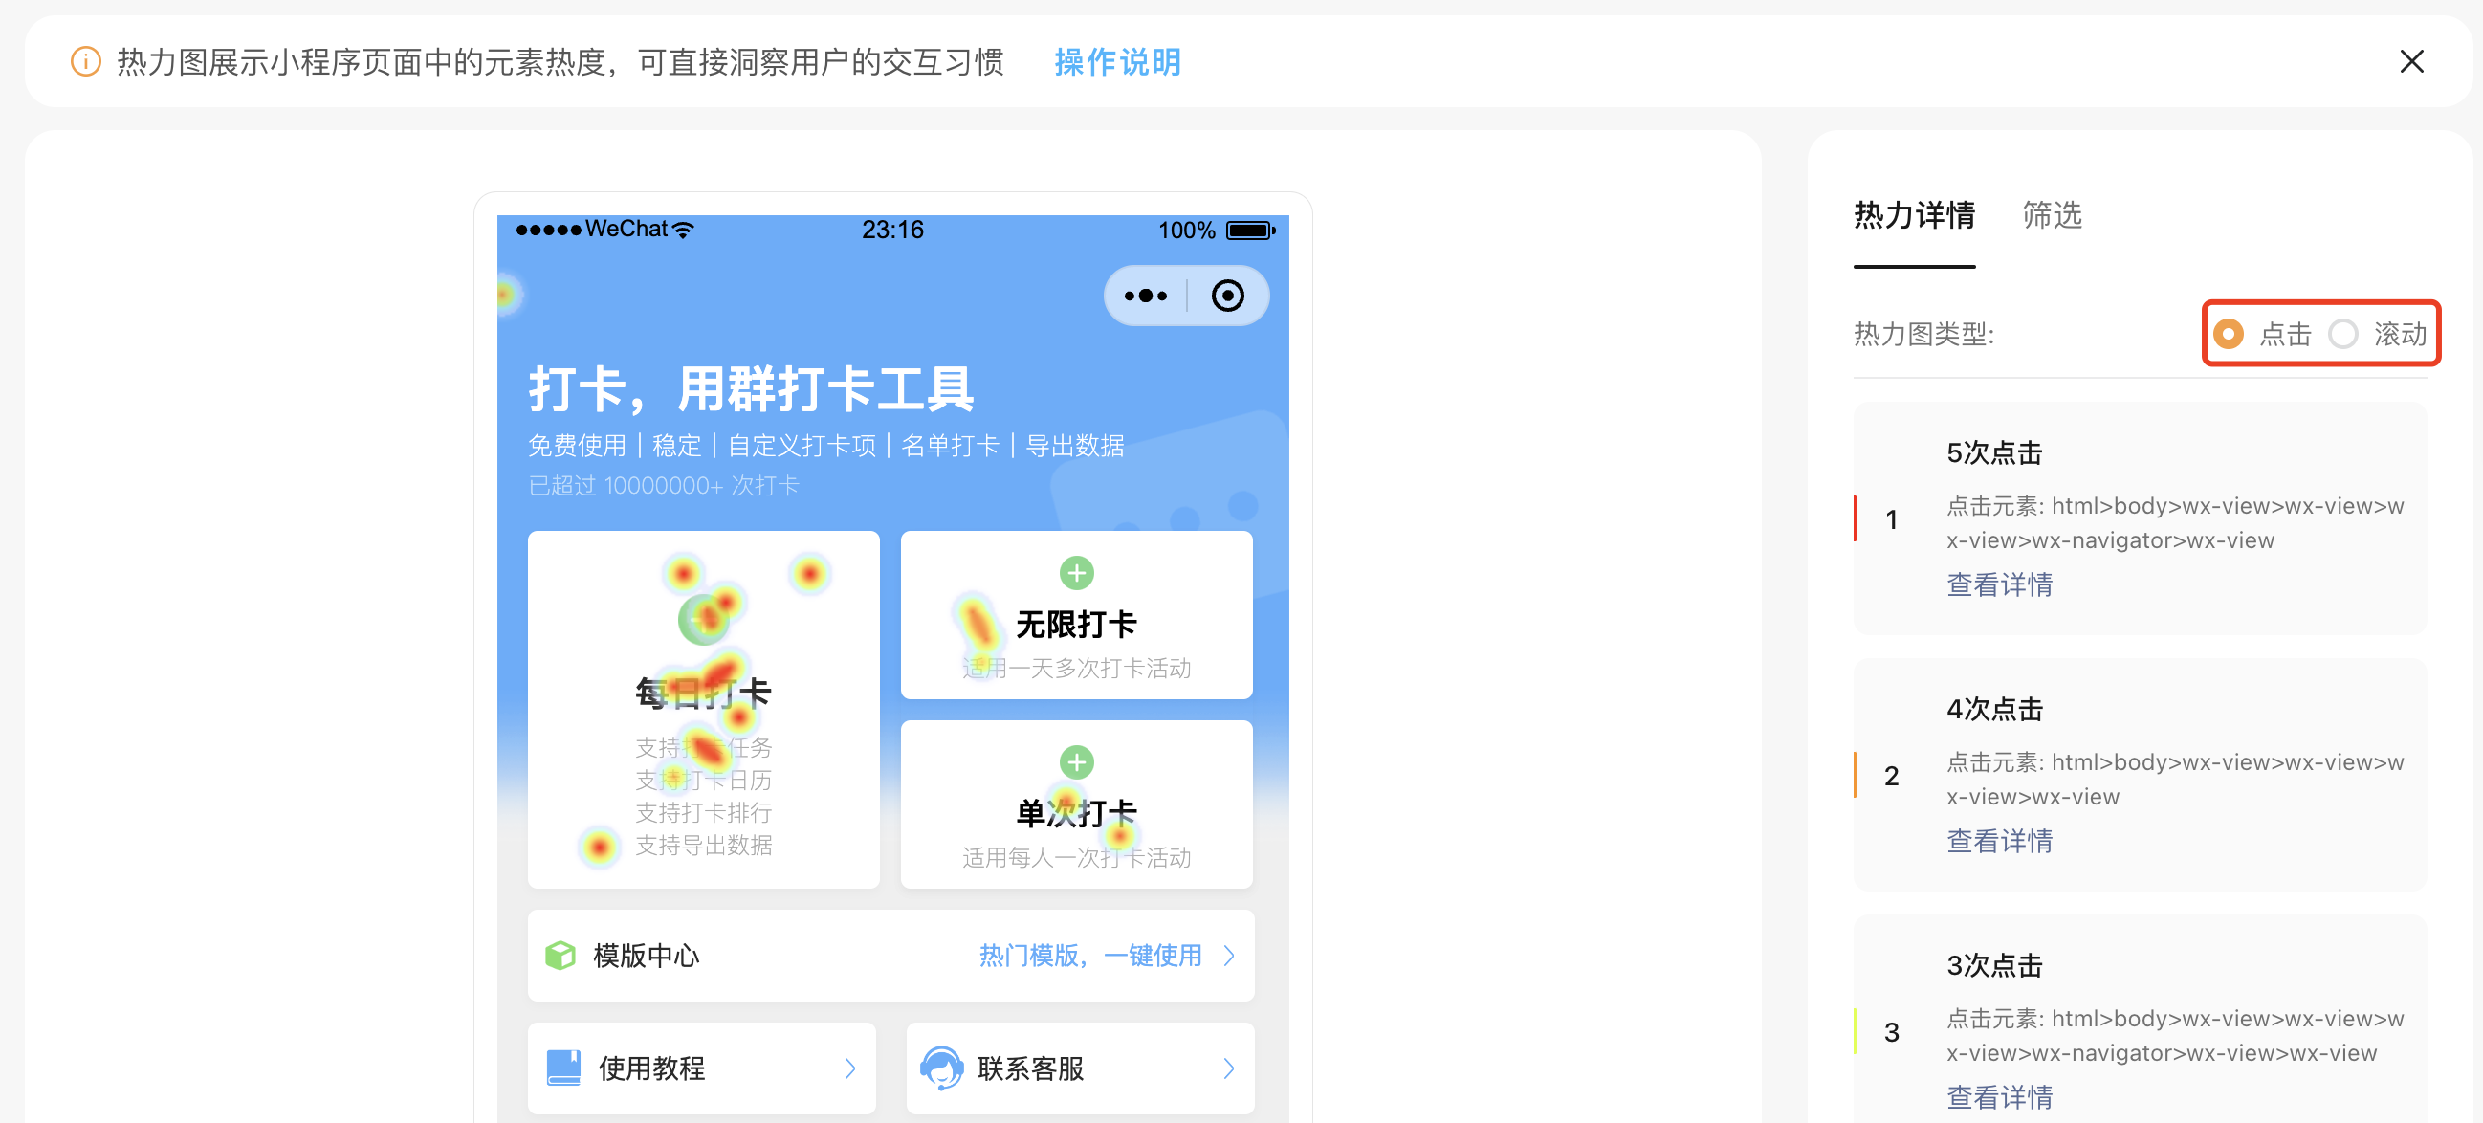Click the mini-program three-dot menu icon
The image size is (2483, 1123).
coord(1145,296)
